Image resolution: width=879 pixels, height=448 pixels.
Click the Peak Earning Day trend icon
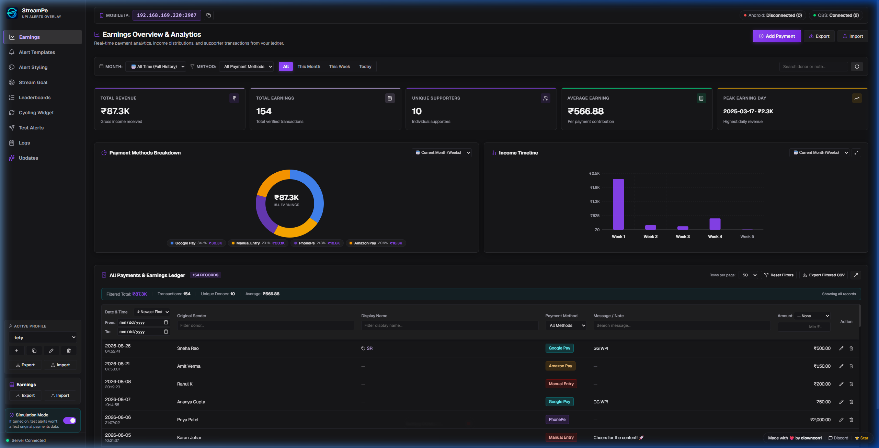(x=857, y=98)
